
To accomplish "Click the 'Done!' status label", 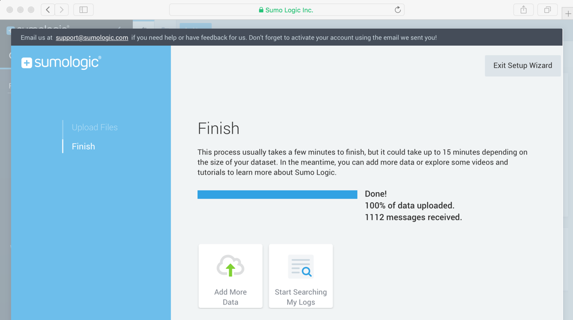I will click(x=376, y=194).
